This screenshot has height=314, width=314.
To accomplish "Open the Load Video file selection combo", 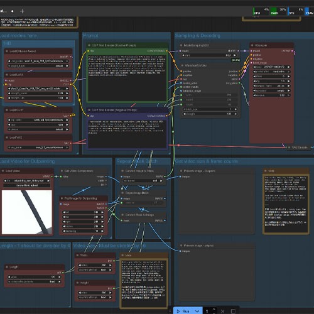I will tap(27, 180).
